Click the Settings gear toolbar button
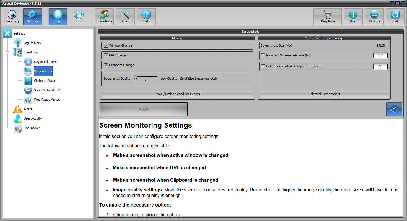407x221 pixels. pyautogui.click(x=32, y=17)
